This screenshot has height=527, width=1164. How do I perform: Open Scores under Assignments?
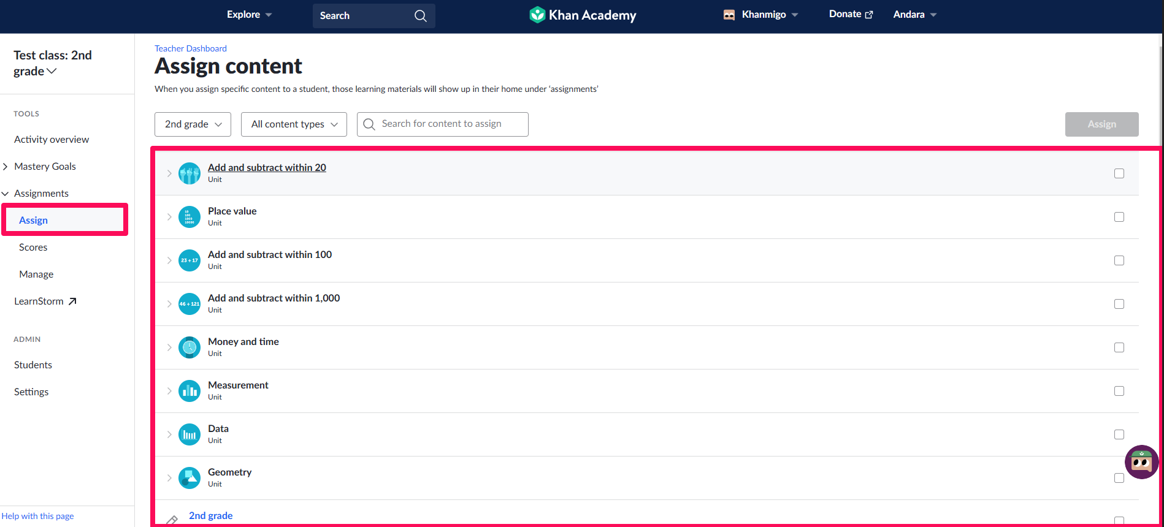[33, 247]
